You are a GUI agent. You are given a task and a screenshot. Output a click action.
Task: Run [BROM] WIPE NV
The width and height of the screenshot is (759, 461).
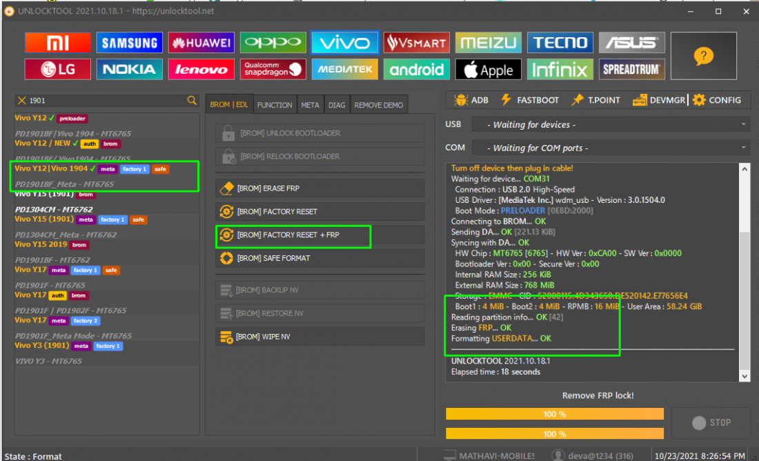(x=320, y=337)
